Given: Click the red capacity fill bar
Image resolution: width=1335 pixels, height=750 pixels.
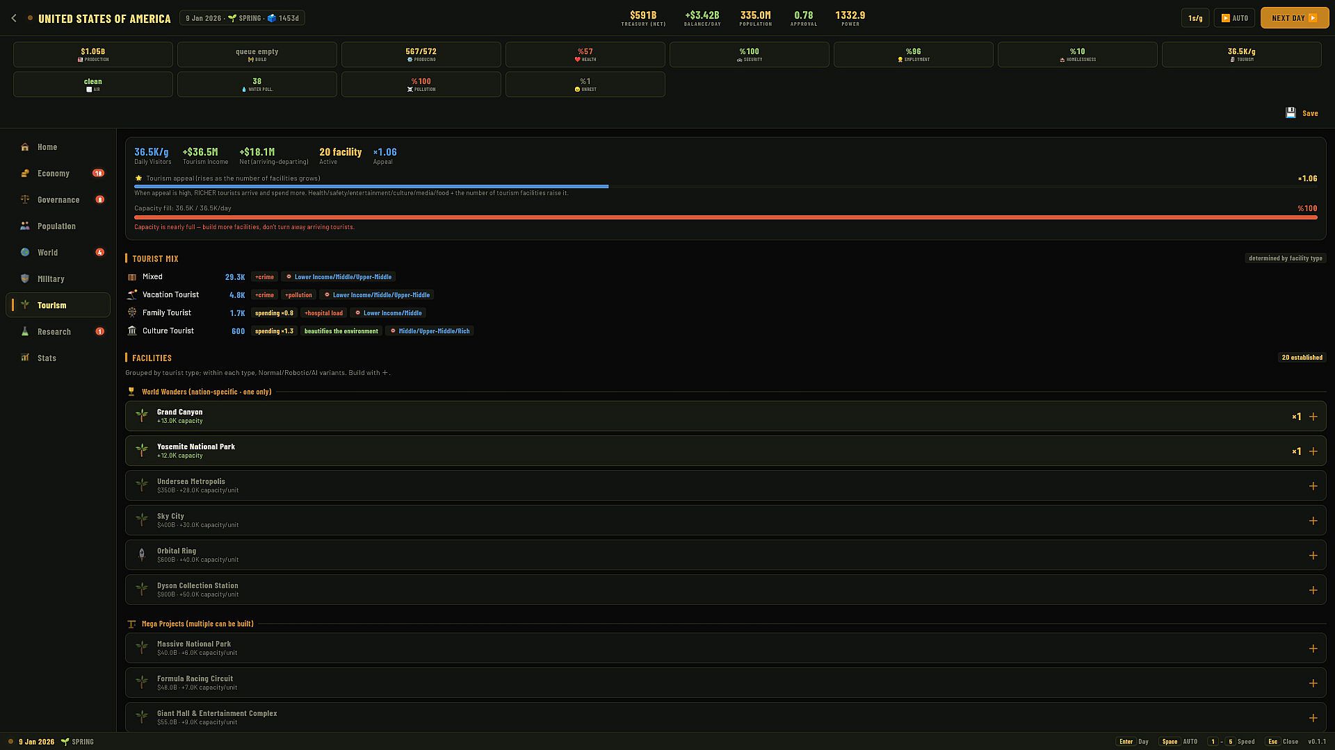Looking at the screenshot, I should coord(726,217).
